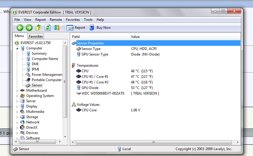The height and width of the screenshot is (156, 253).
Task: Select the WDC WD5000BEVT-00ZAT0 row
Action: tap(156, 93)
